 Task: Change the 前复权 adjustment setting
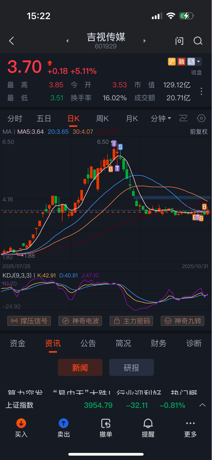[198, 132]
